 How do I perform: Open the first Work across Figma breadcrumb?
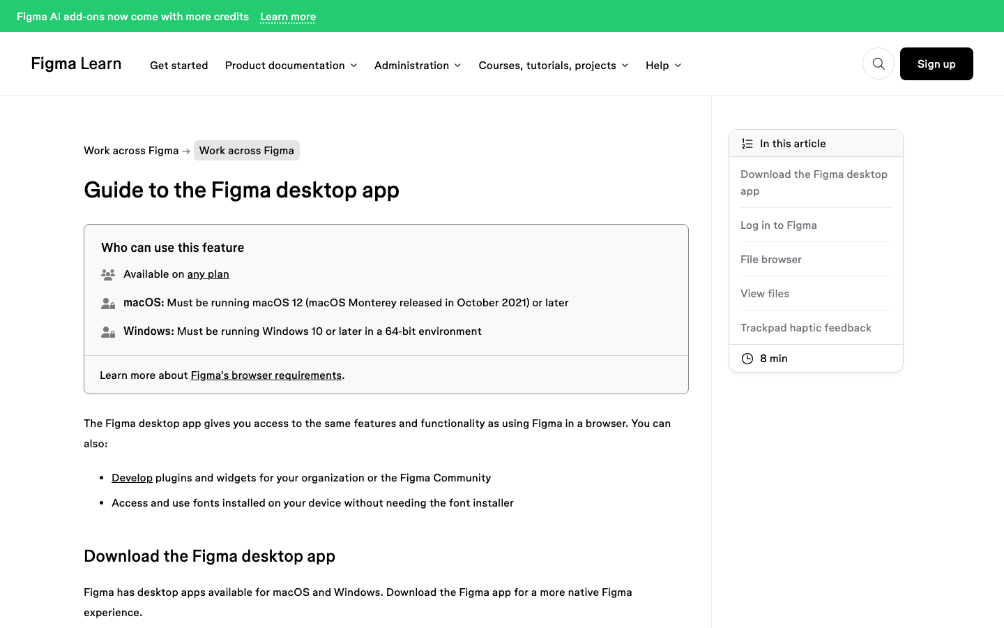tap(131, 151)
